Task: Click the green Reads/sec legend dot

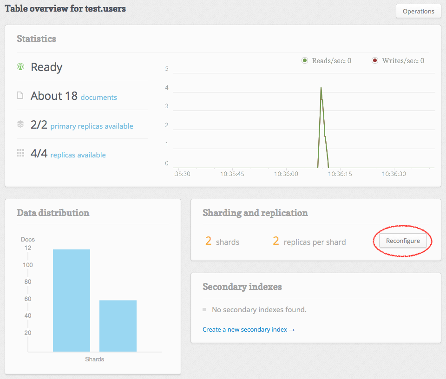Action: (x=305, y=60)
